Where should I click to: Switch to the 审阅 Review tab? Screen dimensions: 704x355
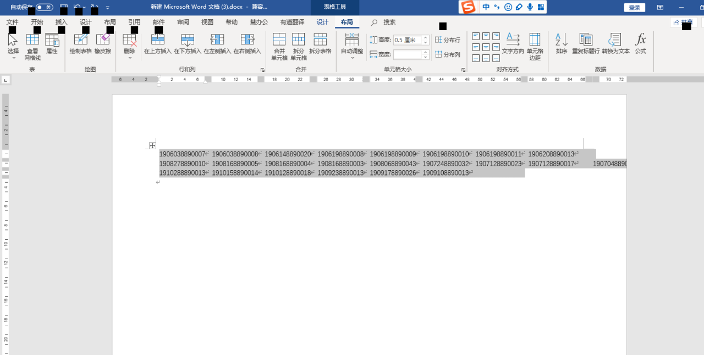pos(183,22)
